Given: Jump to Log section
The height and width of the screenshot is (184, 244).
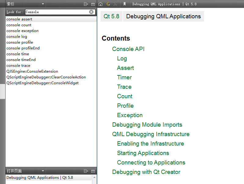Looking at the screenshot, I should pos(122,59).
